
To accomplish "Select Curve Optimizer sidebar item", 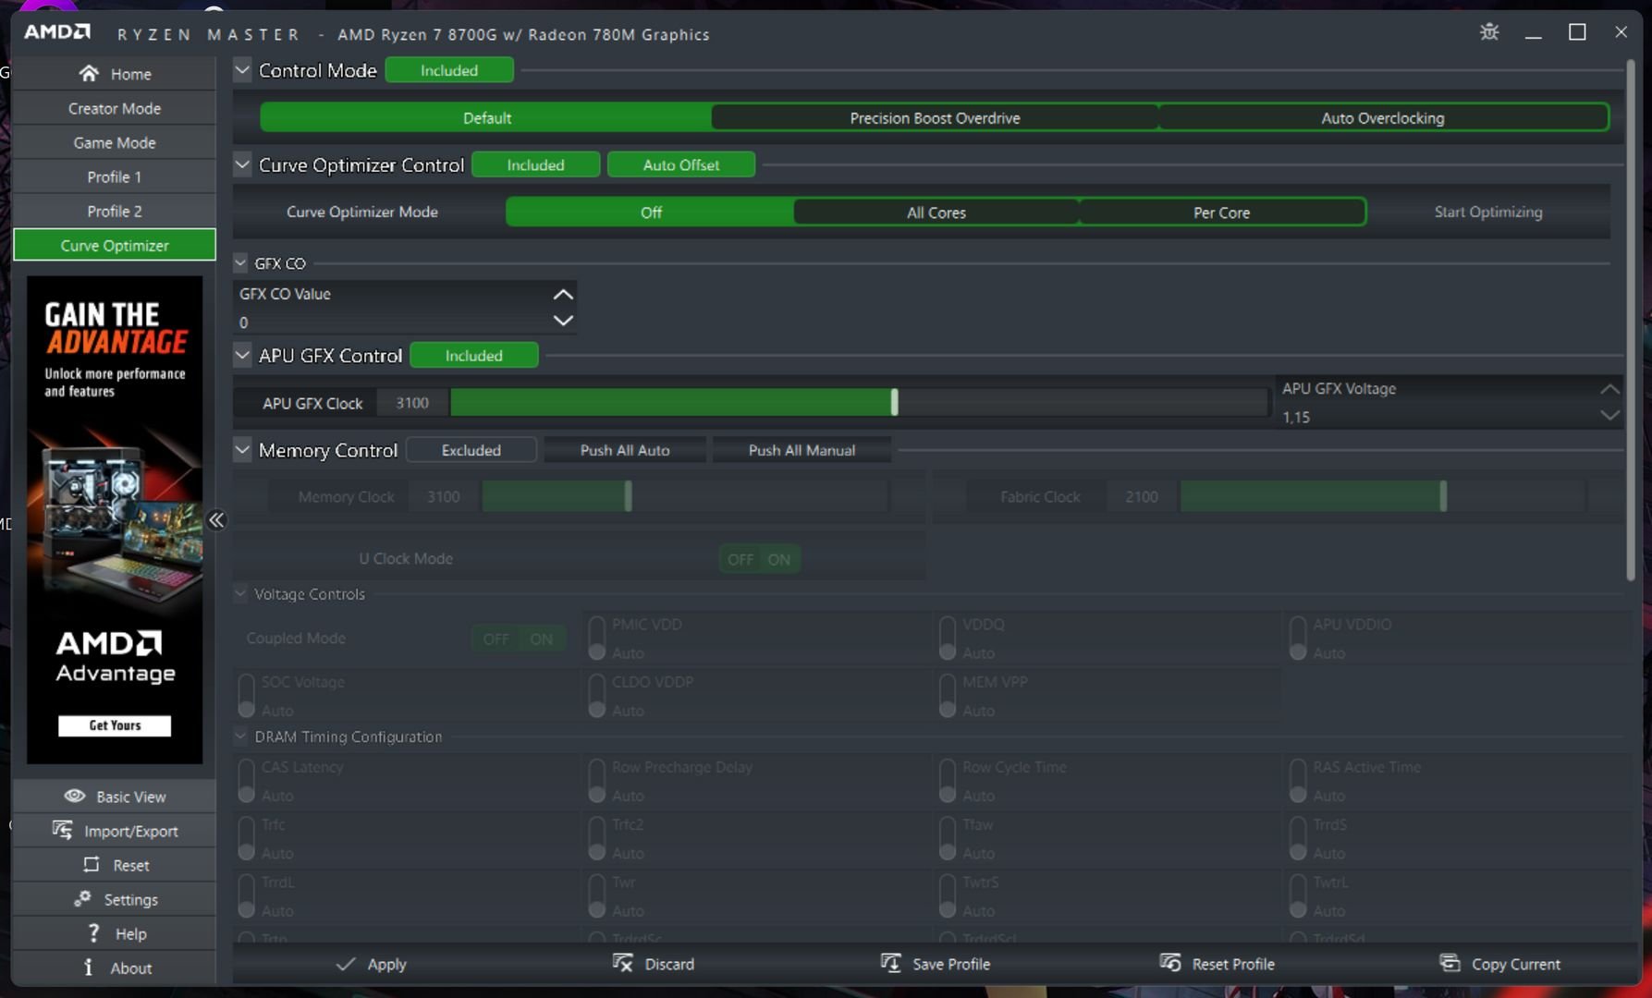I will tap(115, 245).
